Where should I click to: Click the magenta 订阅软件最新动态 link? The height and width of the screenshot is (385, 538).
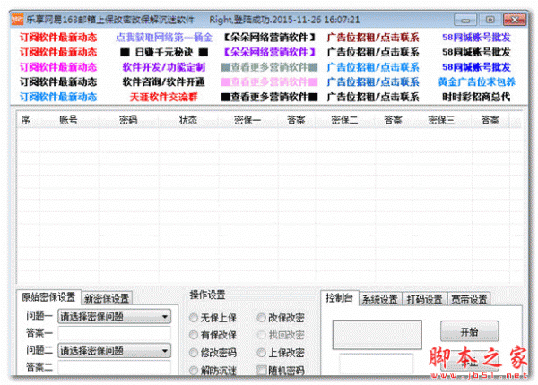[x=58, y=67]
